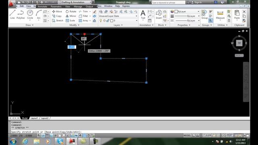Open the ByLayer linetype dropdown
Image resolution: width=258 pixels, height=145 pixels.
coord(187,21)
